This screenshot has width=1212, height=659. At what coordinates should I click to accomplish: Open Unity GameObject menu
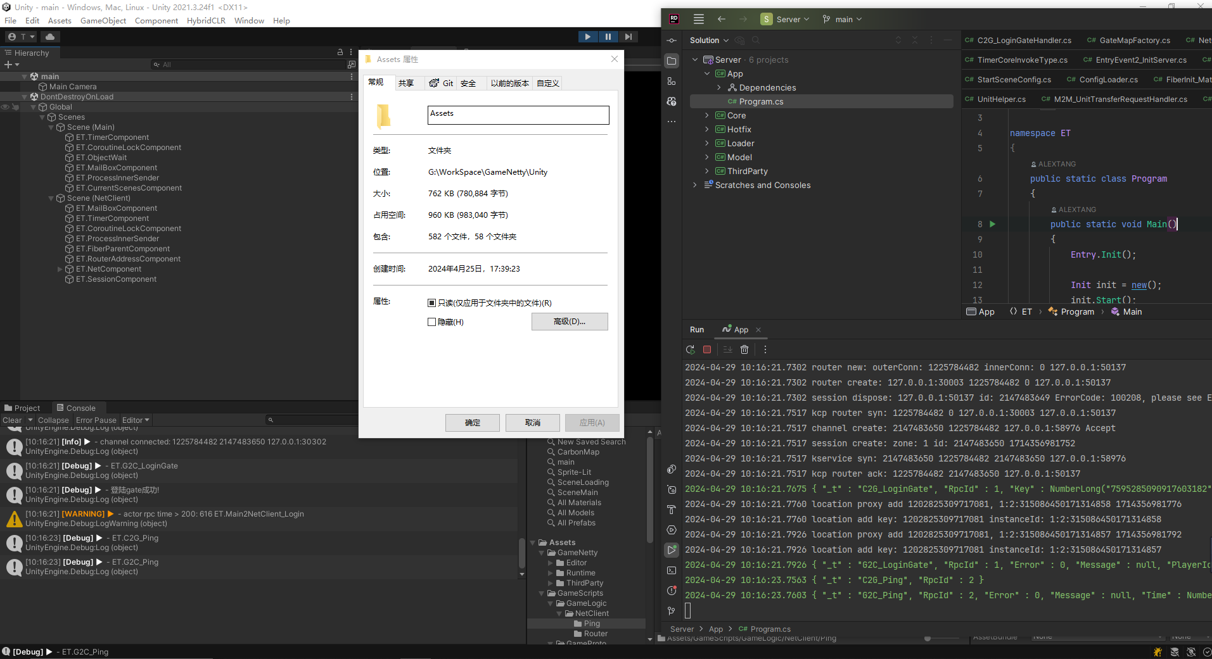coord(103,20)
